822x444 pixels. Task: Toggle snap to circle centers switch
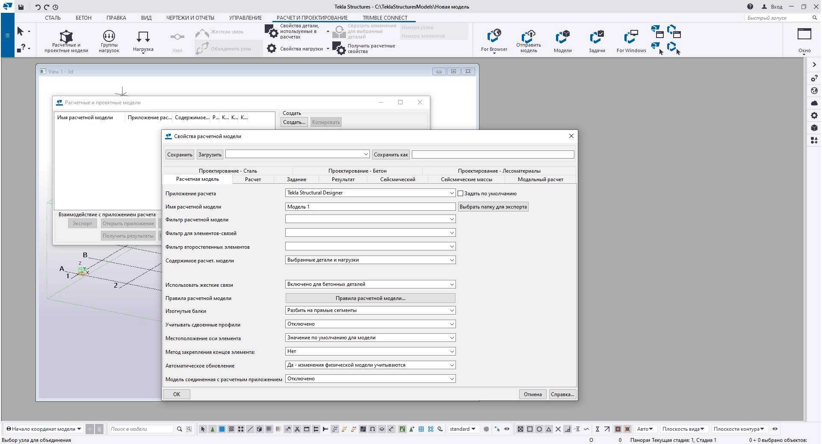539,429
